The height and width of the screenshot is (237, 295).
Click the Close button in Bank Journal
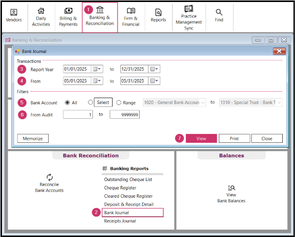267,138
